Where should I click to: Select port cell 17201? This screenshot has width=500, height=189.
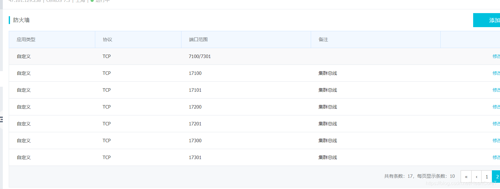195,124
